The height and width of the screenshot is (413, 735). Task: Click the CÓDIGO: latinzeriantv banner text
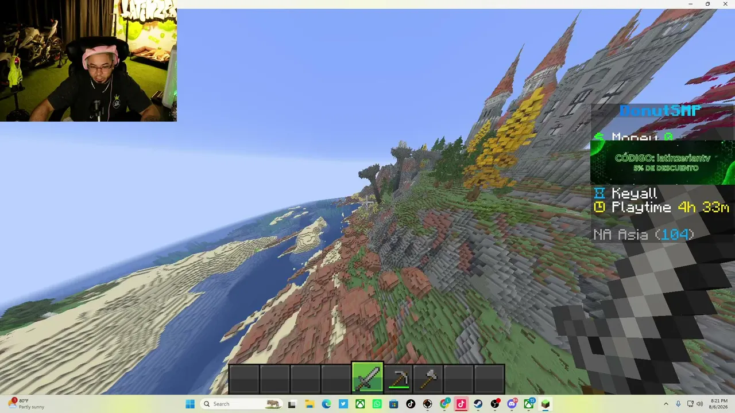[663, 158]
